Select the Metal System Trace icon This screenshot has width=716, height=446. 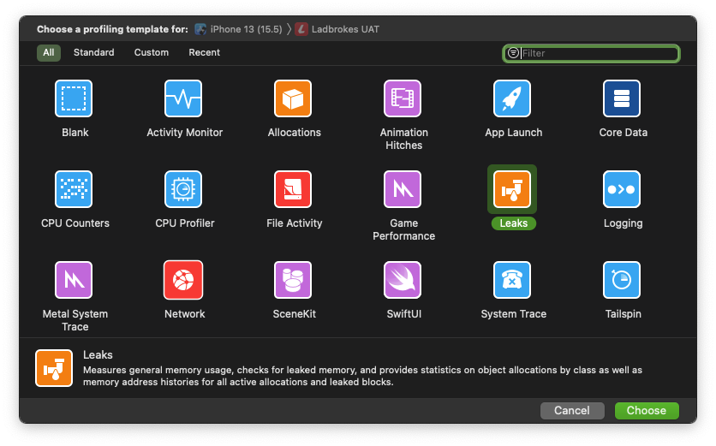(74, 280)
